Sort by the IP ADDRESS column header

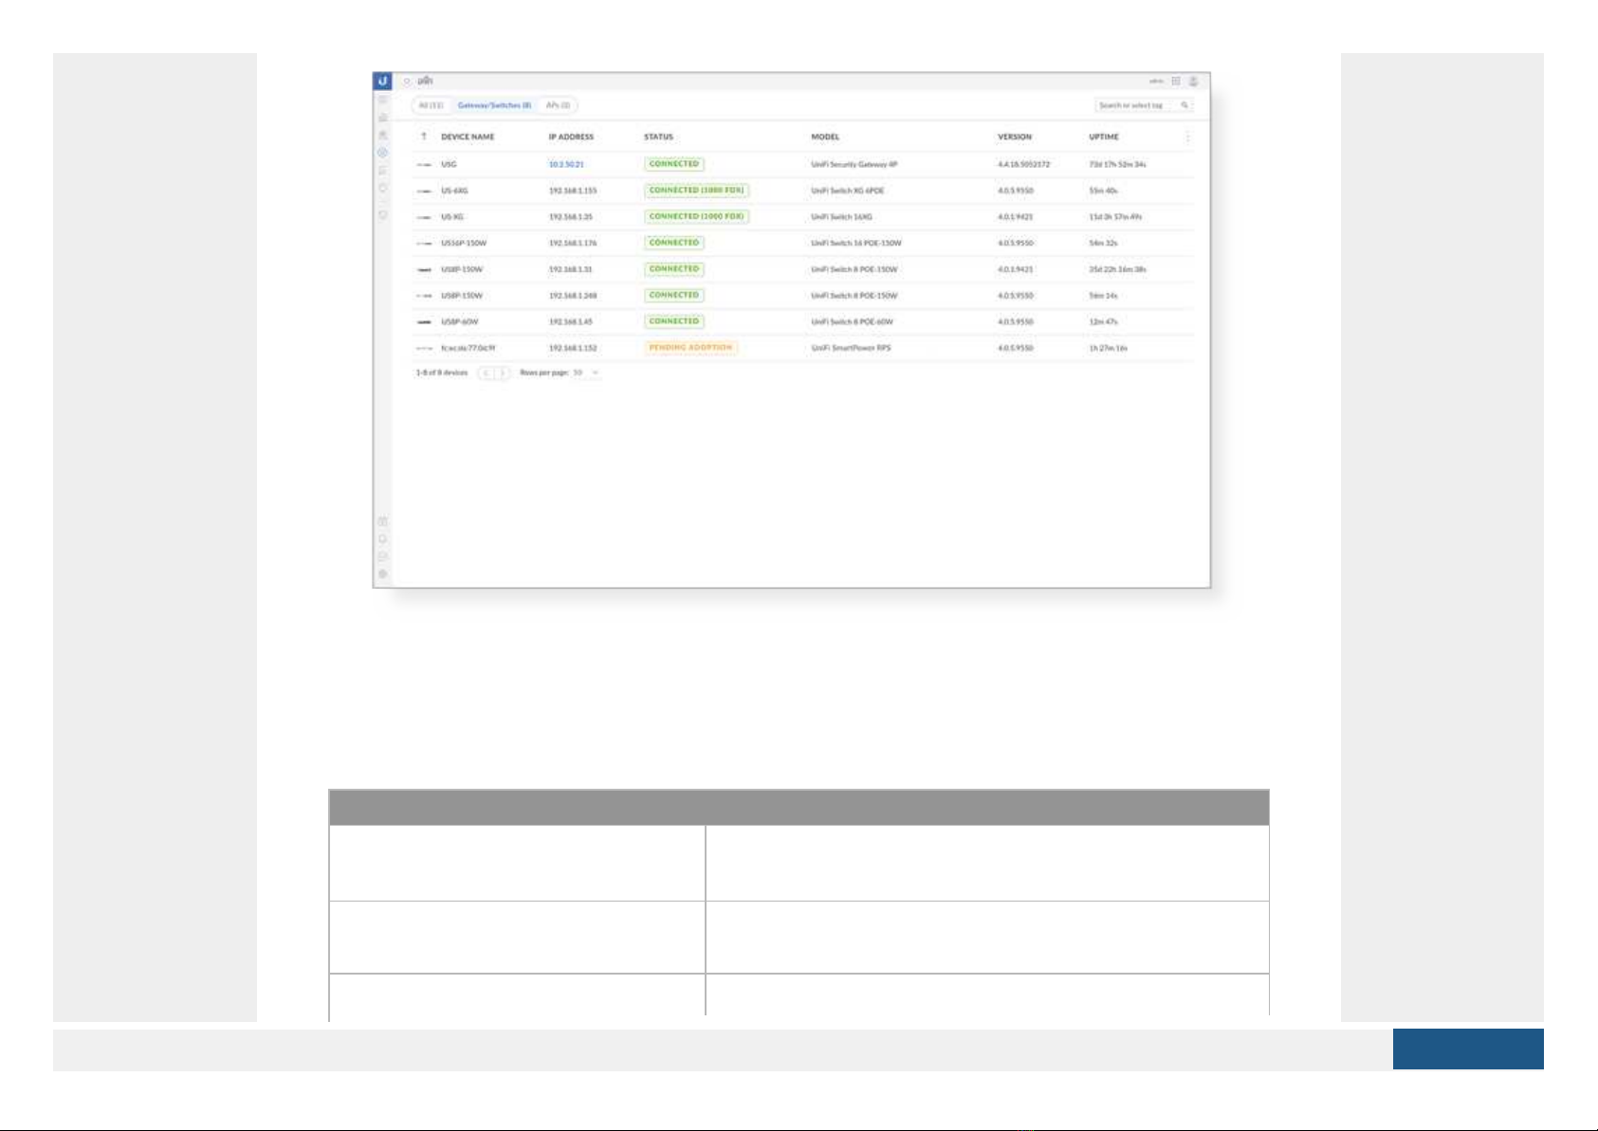[x=571, y=137]
